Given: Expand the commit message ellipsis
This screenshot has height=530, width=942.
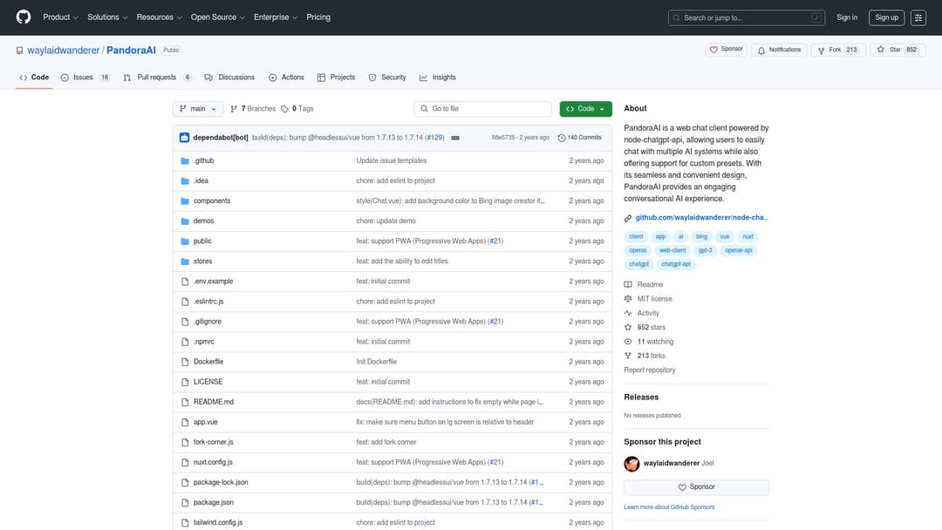Looking at the screenshot, I should tap(454, 138).
